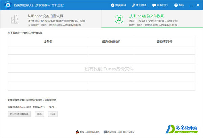Viewport: 203px width, 138px height.
Task: Click the 刷新 refresh button
Action: (39, 114)
